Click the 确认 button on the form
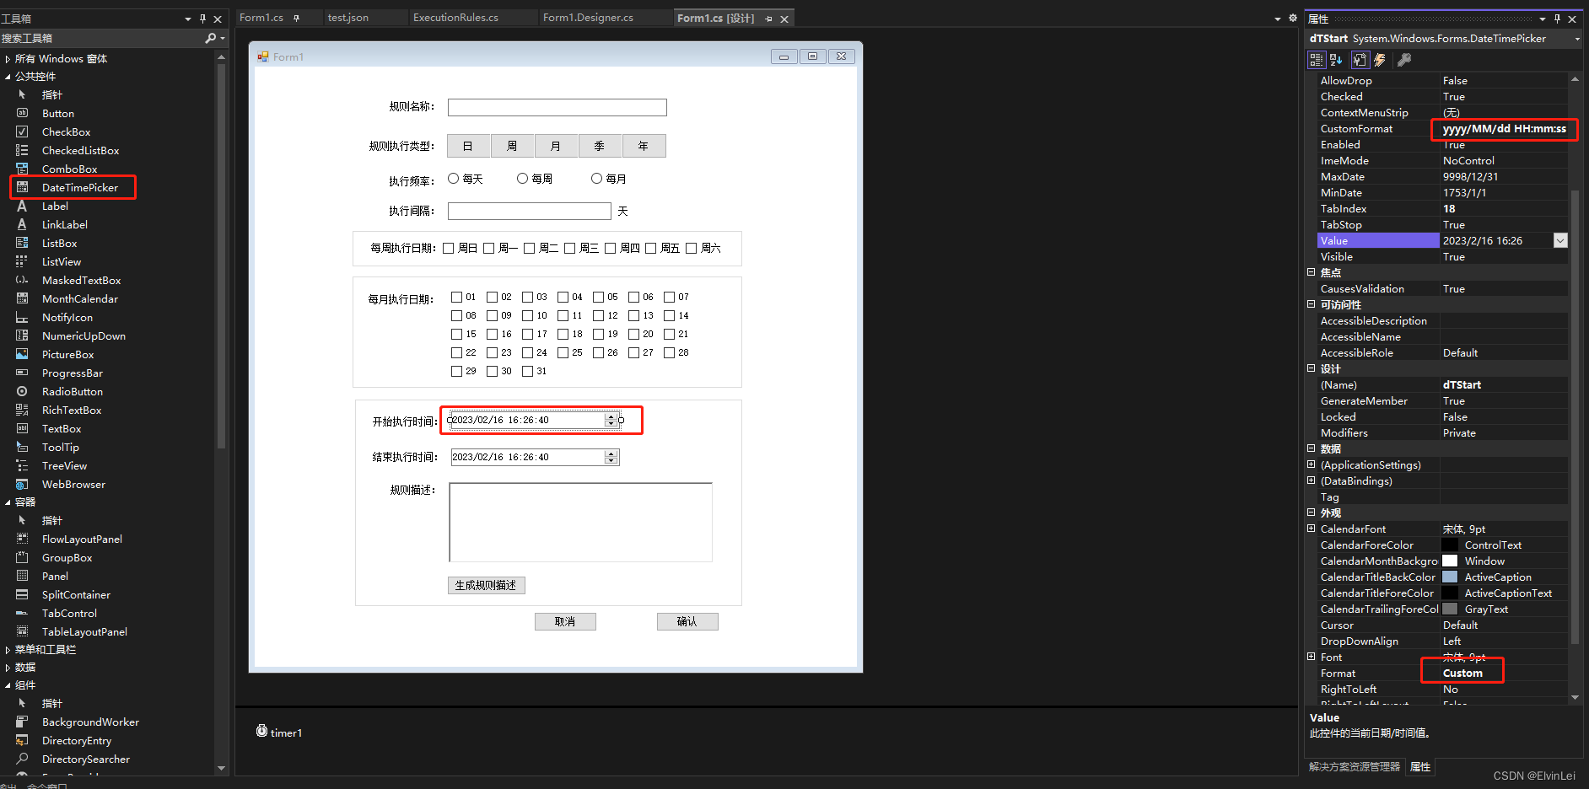This screenshot has height=789, width=1589. 687,621
